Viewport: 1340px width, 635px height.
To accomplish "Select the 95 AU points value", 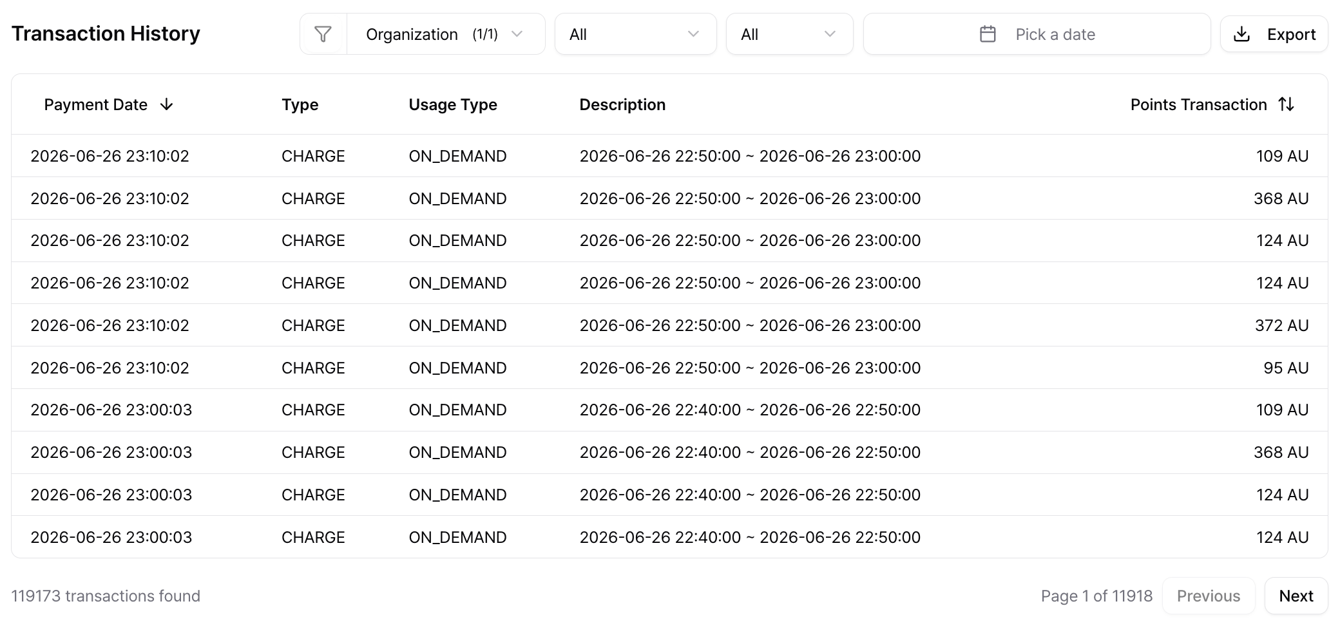I will tap(1286, 368).
